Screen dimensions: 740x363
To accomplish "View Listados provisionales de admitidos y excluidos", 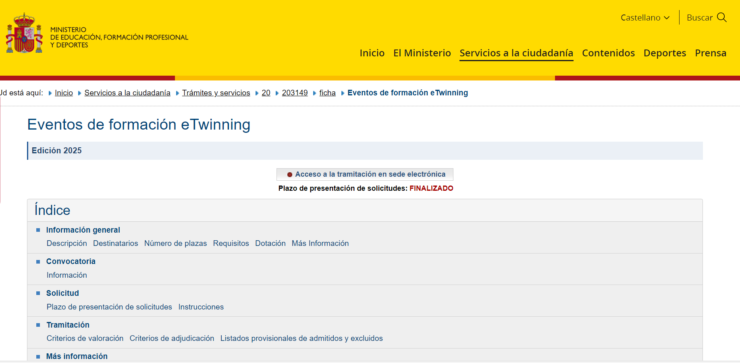I will (301, 338).
